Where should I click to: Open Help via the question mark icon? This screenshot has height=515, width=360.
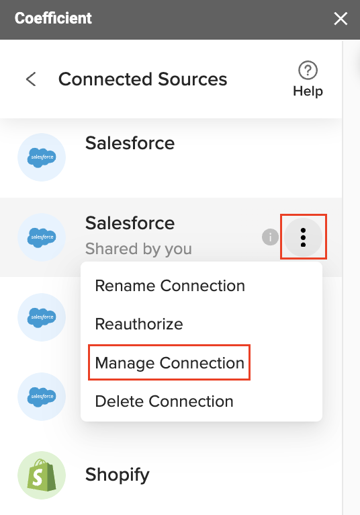[x=308, y=70]
